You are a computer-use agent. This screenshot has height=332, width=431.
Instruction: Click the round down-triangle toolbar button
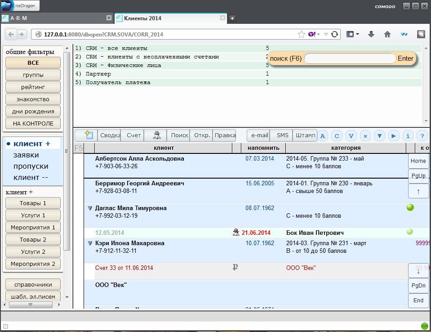pyautogui.click(x=380, y=136)
